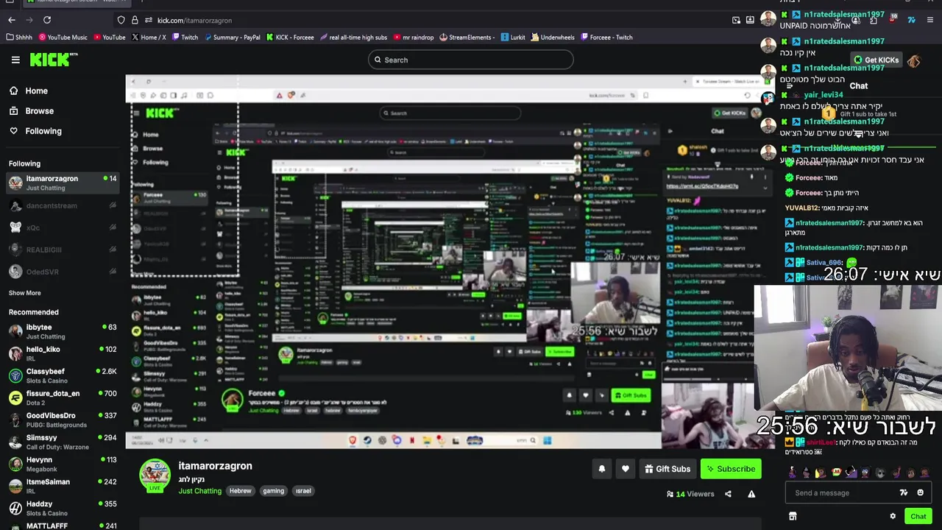
Task: Click the 7TV emotes icon in chat input
Action: (904, 493)
